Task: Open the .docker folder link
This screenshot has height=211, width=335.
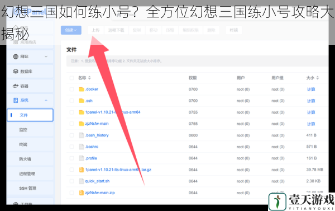Action: (x=92, y=89)
